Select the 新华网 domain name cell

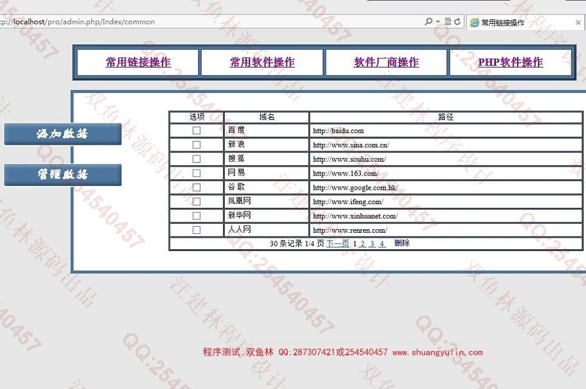pos(266,216)
